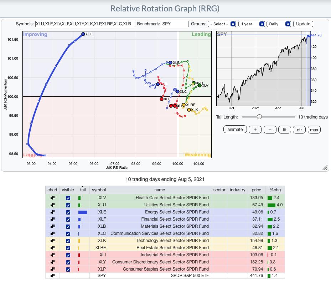The image size is (331, 282).
Task: Select the XLC point on the graph
Action: pos(177,92)
